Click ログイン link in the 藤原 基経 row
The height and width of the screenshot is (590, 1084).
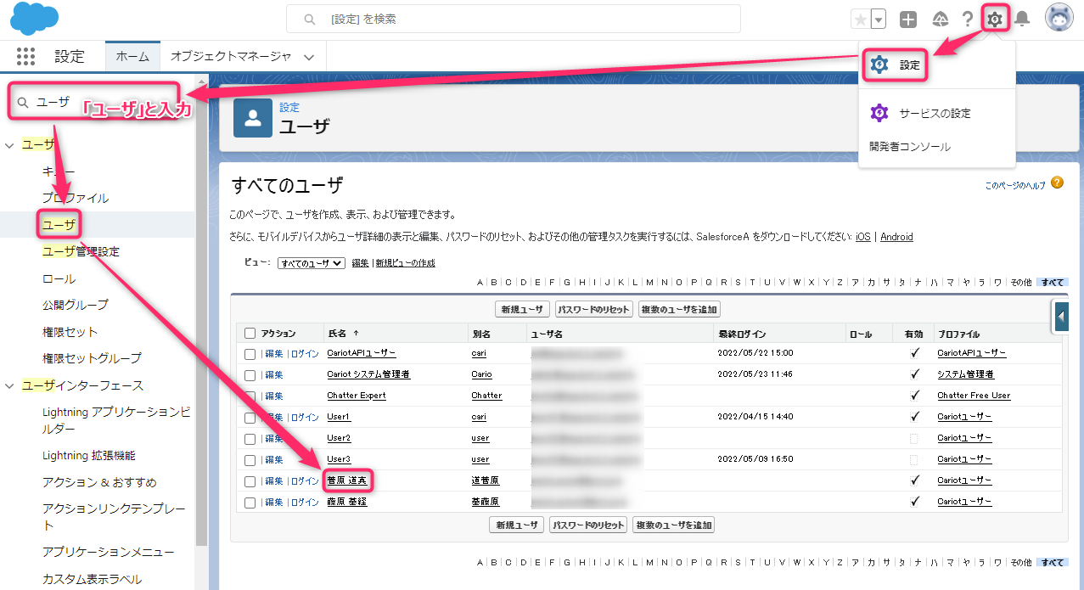point(305,502)
